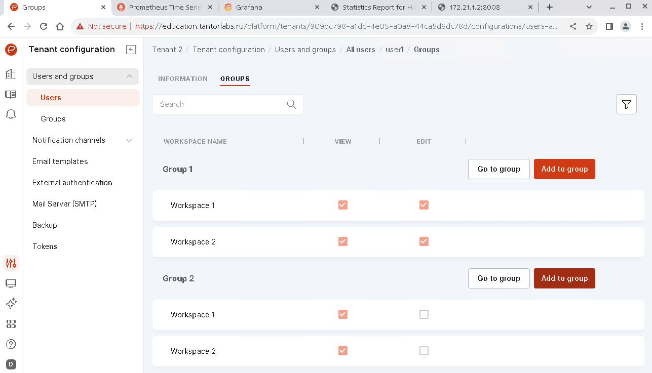652x373 pixels.
Task: Collapse the Users and groups section
Action: (129, 76)
